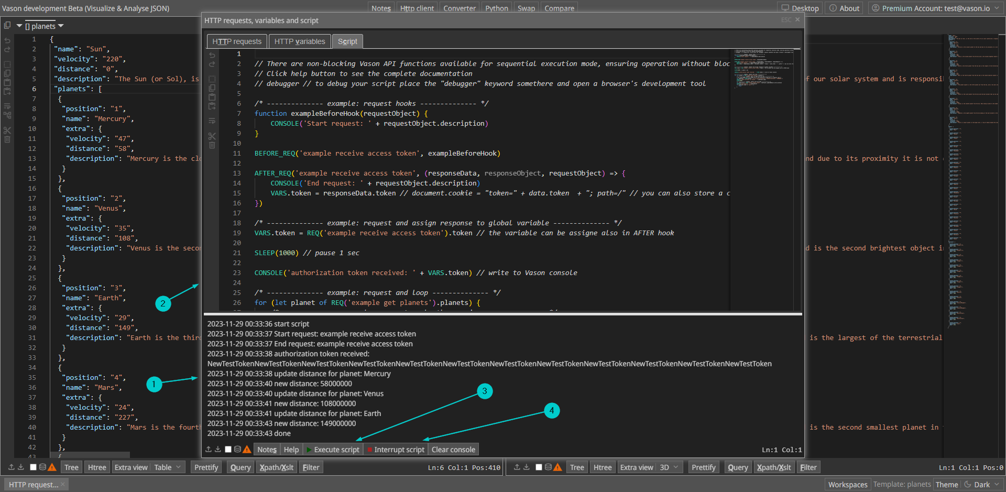Click the word wrap icon in the script editor sidebar

[212, 121]
